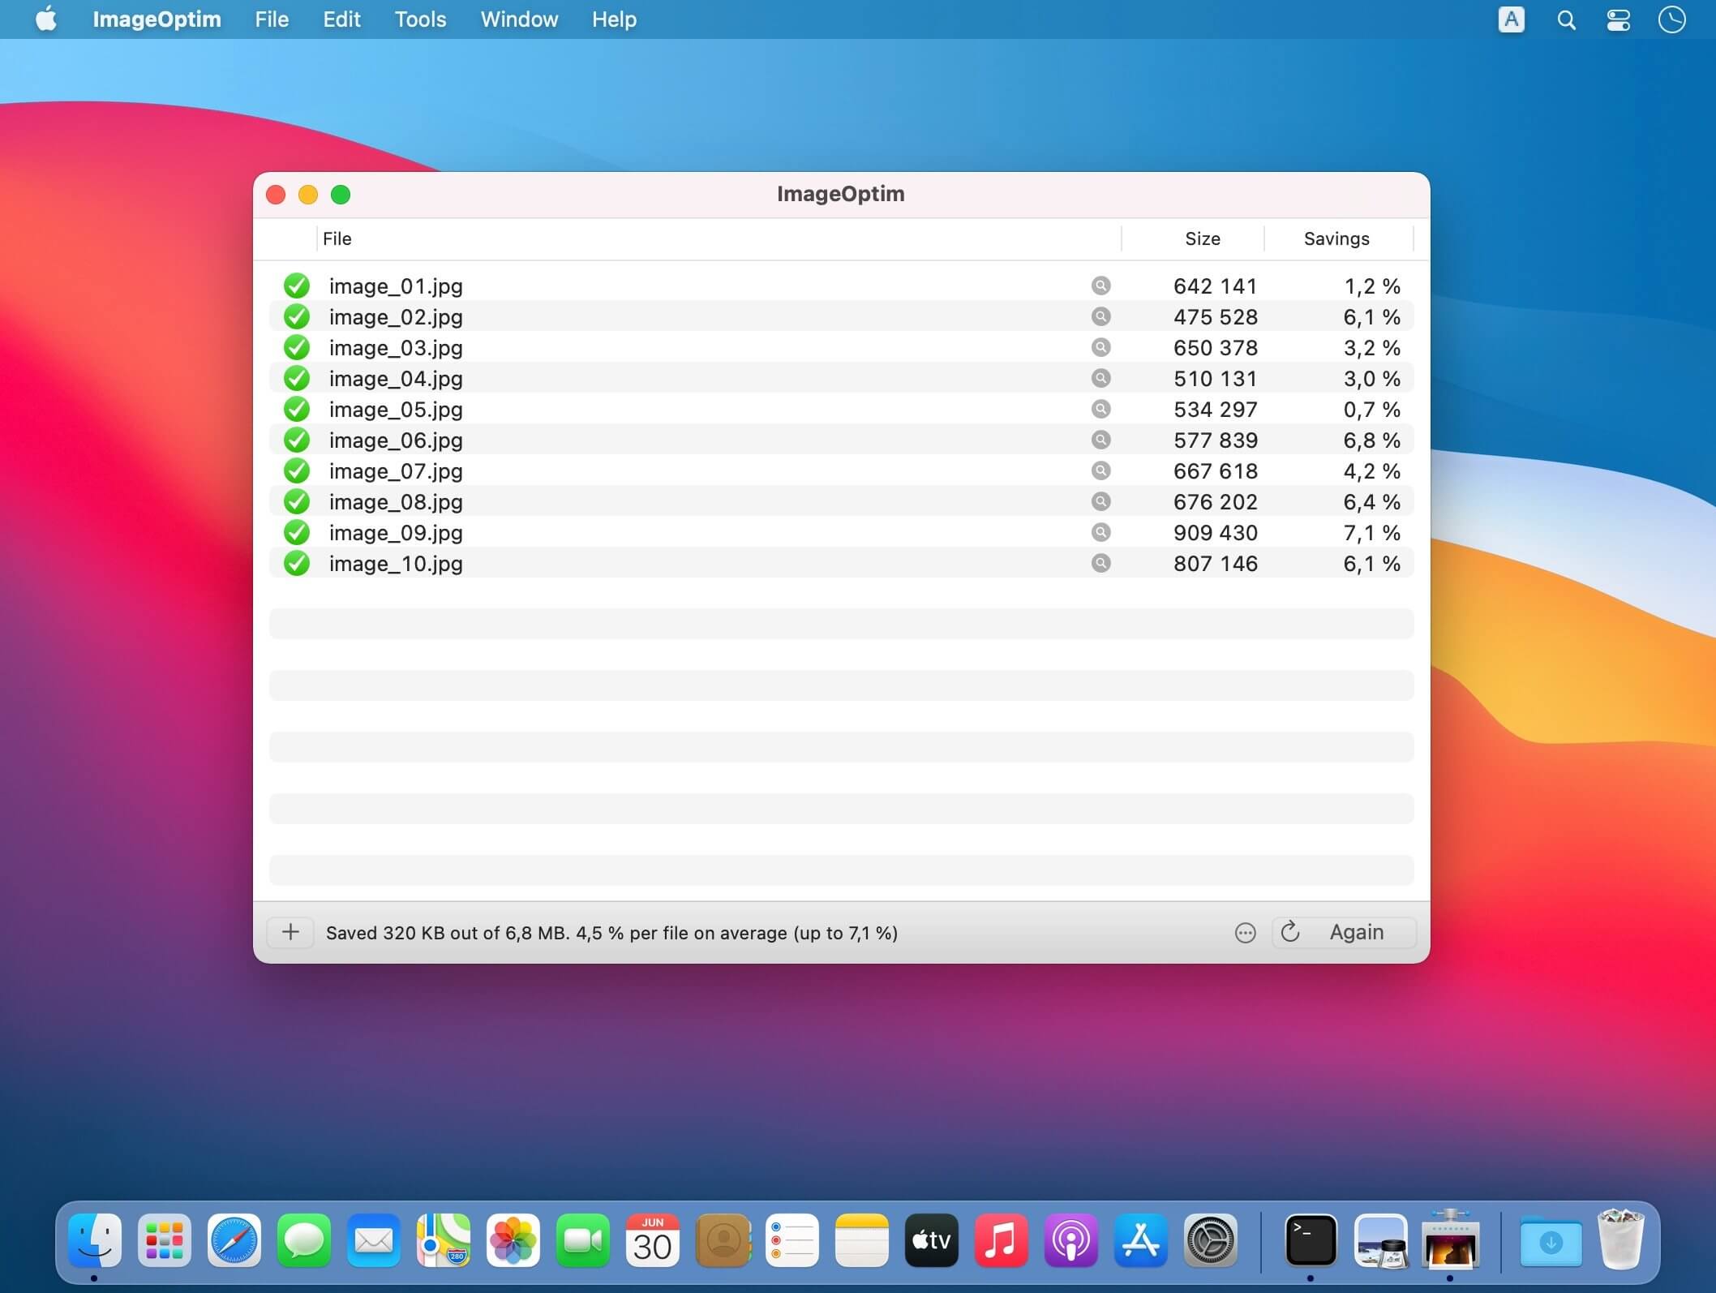Click the ImageOptim window title bar text
The height and width of the screenshot is (1293, 1716).
(x=840, y=194)
